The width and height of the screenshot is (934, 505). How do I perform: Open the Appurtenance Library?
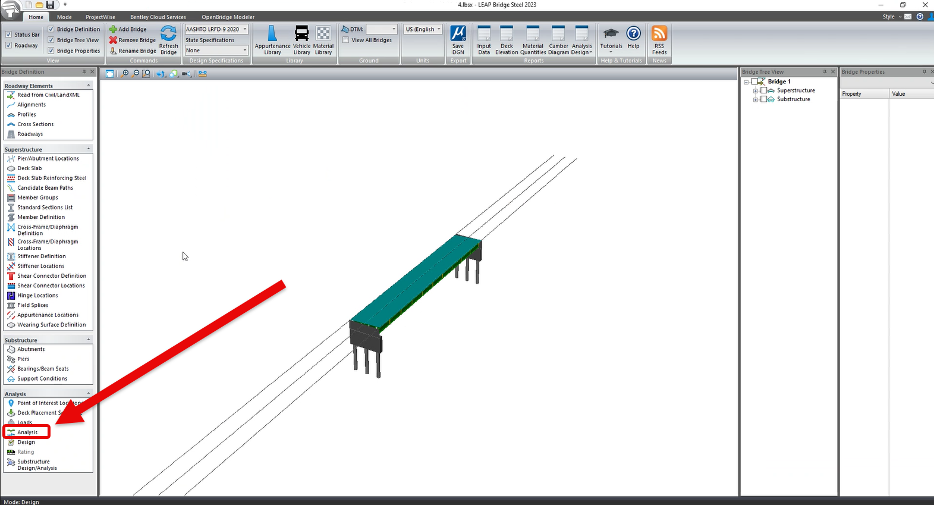pos(272,40)
